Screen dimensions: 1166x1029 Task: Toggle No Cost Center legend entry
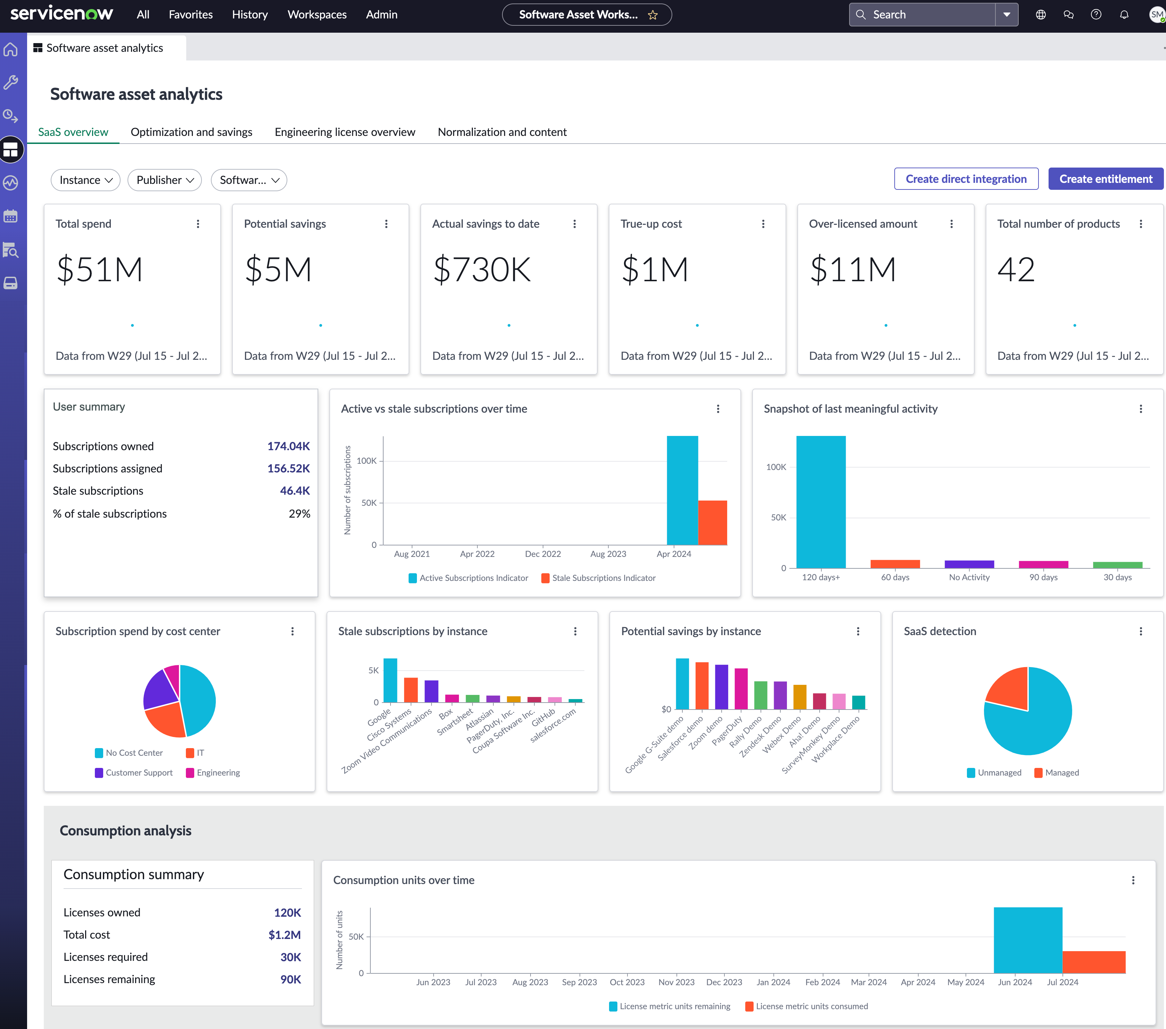pyautogui.click(x=129, y=753)
